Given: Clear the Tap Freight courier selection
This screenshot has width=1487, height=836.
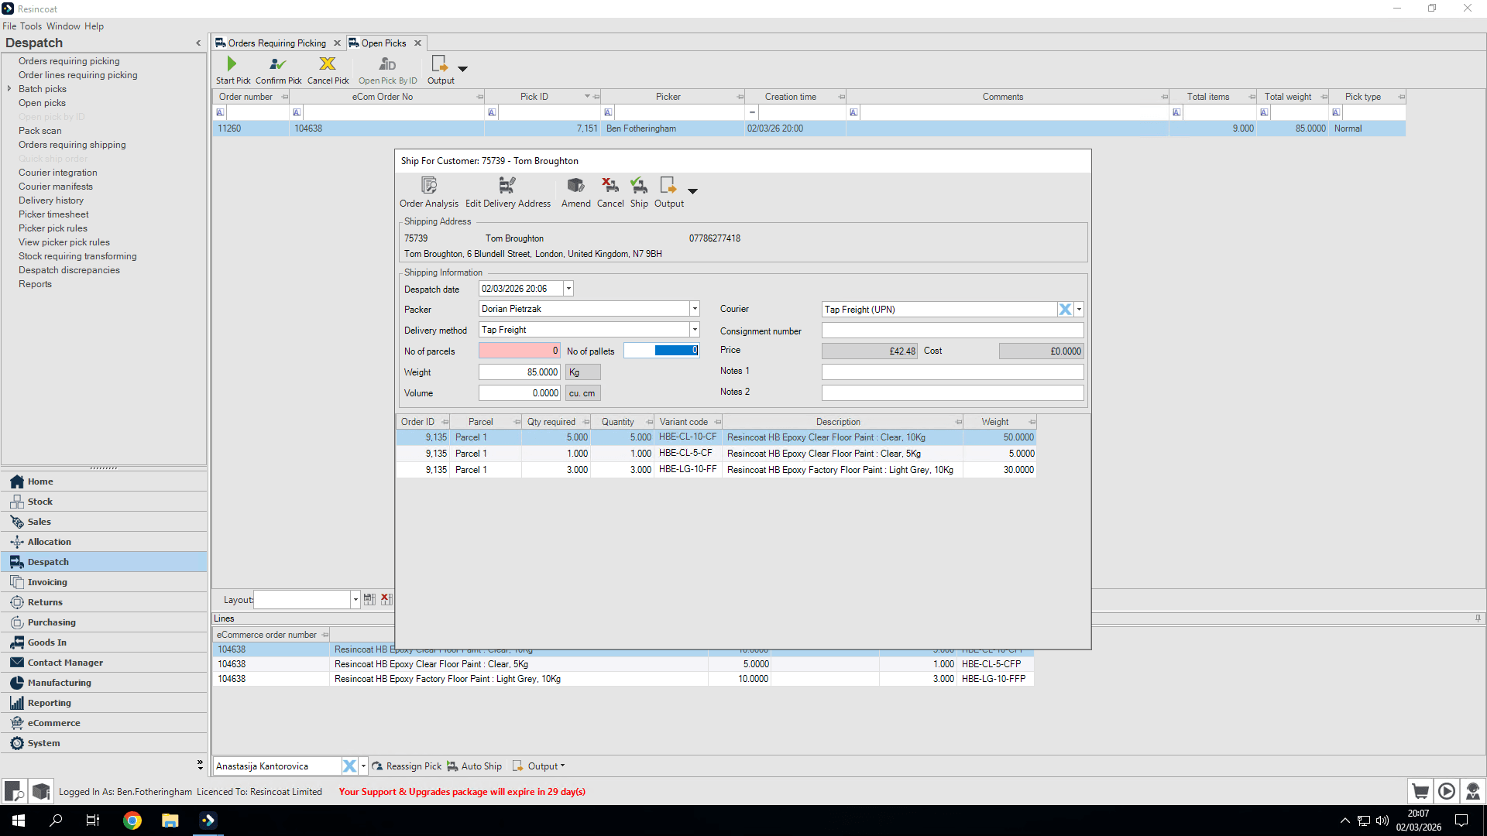Looking at the screenshot, I should pos(1065,310).
